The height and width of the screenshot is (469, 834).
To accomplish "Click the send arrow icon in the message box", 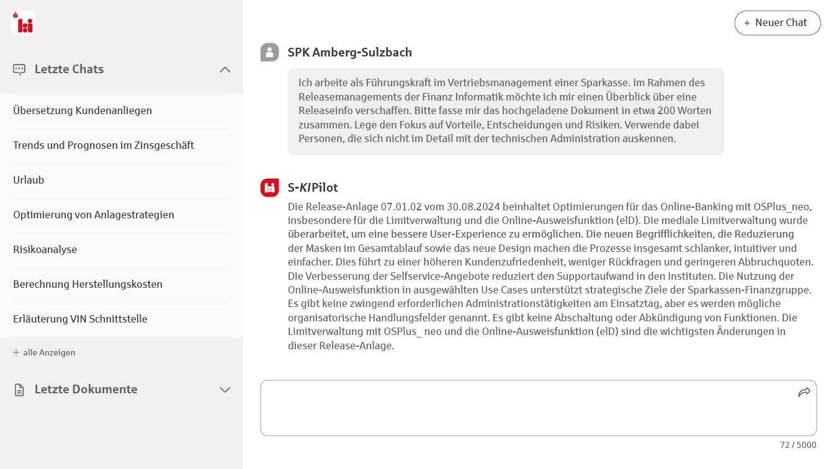I will pos(804,392).
